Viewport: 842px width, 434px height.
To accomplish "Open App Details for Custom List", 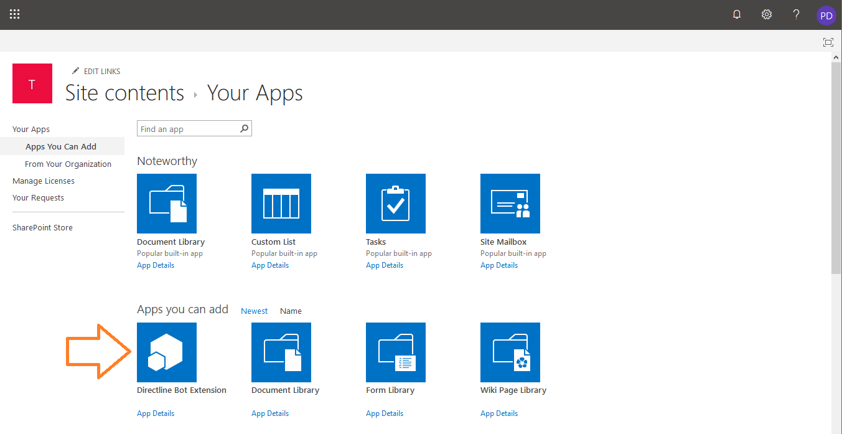I will pos(270,265).
